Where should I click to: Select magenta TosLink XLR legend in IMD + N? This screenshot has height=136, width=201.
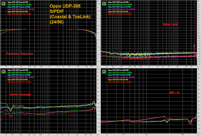pos(121,77)
